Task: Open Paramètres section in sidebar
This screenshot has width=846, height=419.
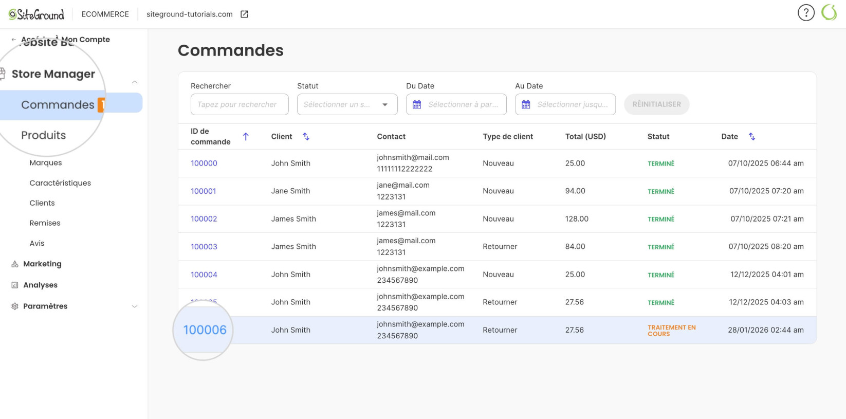Action: pos(45,306)
